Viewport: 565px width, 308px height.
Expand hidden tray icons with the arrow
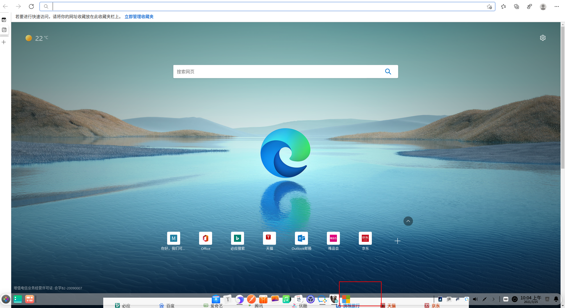pyautogui.click(x=493, y=299)
